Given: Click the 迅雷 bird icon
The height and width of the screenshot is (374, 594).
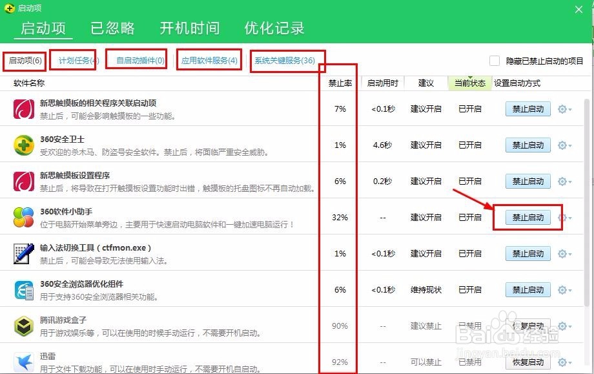Looking at the screenshot, I should click(24, 362).
